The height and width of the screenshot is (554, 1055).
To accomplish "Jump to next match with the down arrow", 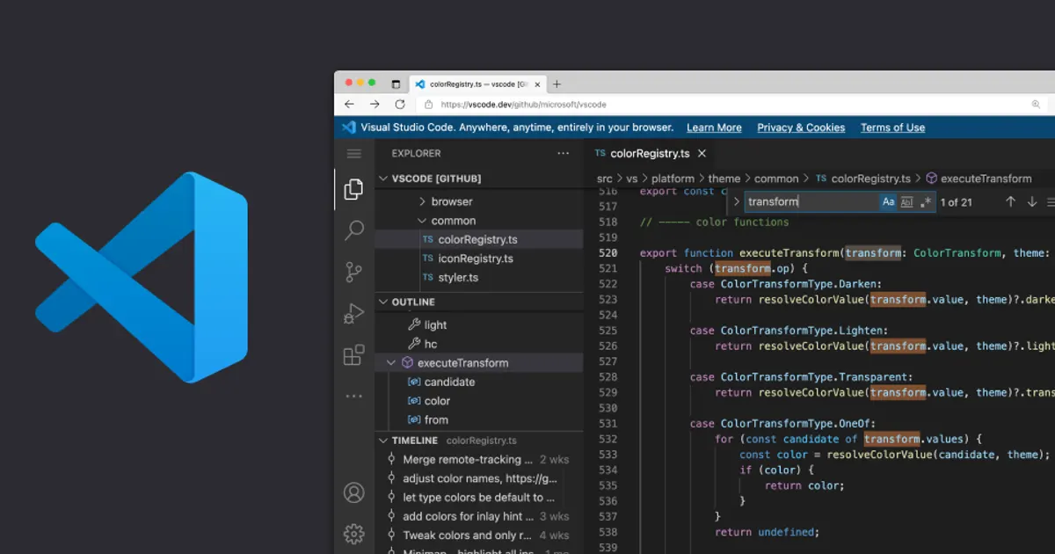I will click(1030, 201).
